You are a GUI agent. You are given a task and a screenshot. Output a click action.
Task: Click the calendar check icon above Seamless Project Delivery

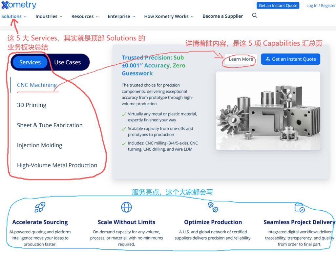(300, 207)
